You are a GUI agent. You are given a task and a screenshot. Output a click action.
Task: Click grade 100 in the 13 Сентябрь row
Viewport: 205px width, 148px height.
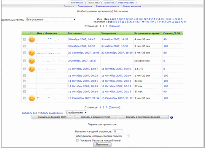pos(166,98)
